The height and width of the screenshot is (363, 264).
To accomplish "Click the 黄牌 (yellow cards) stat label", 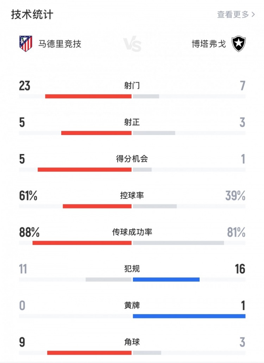I will [132, 305].
